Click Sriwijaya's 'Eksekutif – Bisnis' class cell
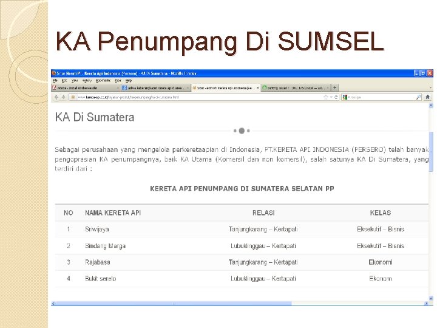 [x=381, y=229]
